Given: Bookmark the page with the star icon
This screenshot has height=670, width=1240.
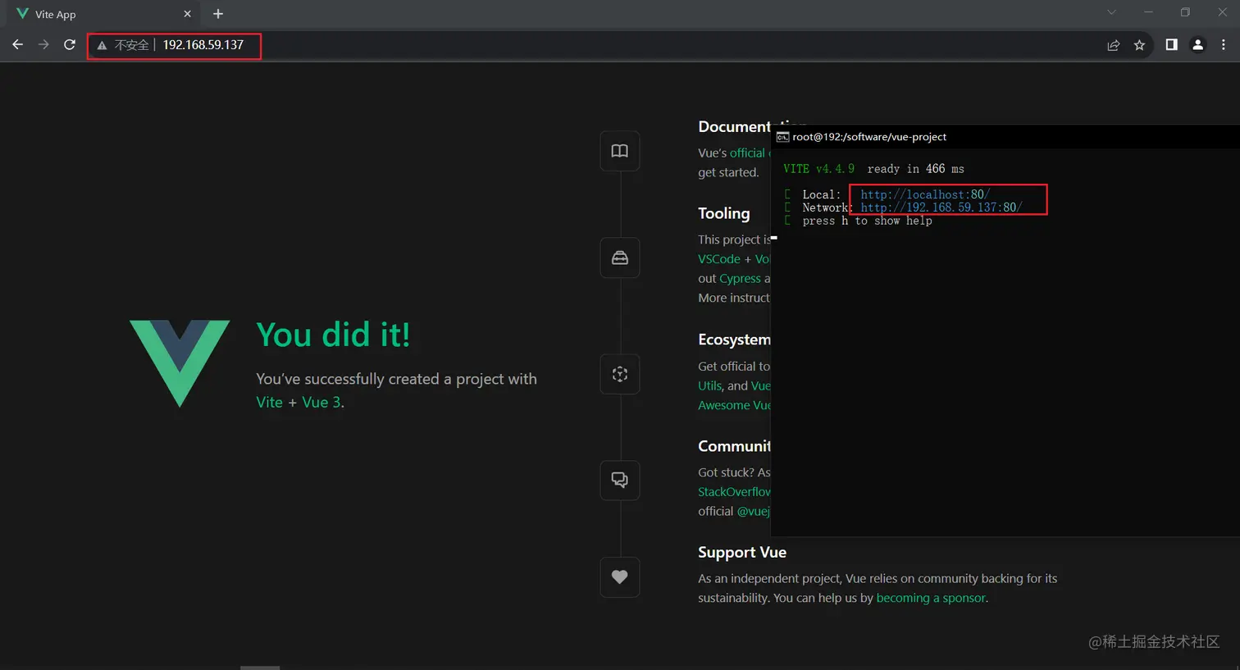Looking at the screenshot, I should coord(1139,45).
